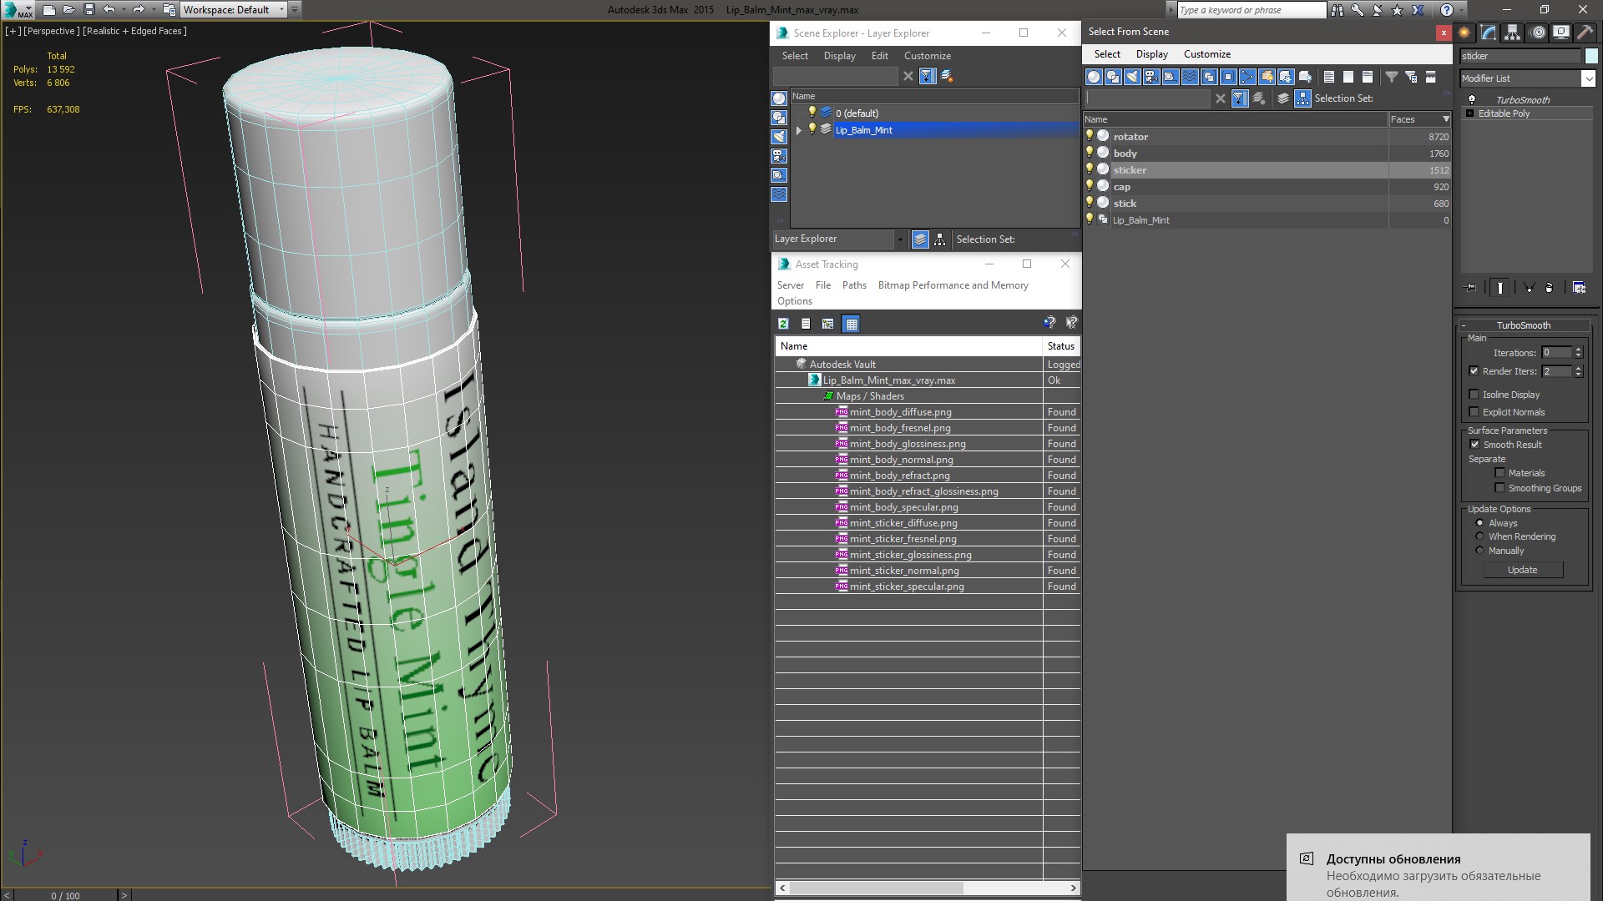Enable Explicit Normals checkbox
This screenshot has height=901, width=1603.
click(1474, 412)
